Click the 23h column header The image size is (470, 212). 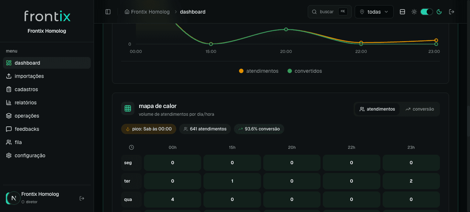tap(411, 147)
